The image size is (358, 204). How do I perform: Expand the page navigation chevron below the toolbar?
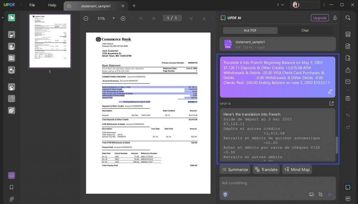tap(191, 17)
